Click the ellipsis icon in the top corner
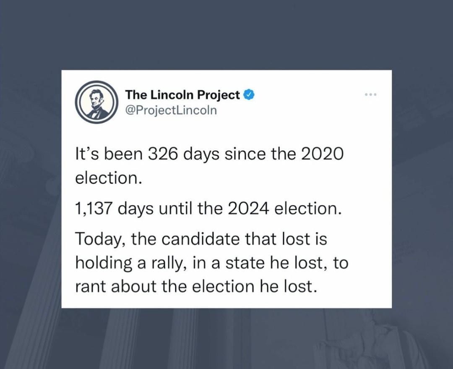453x369 pixels. [371, 94]
